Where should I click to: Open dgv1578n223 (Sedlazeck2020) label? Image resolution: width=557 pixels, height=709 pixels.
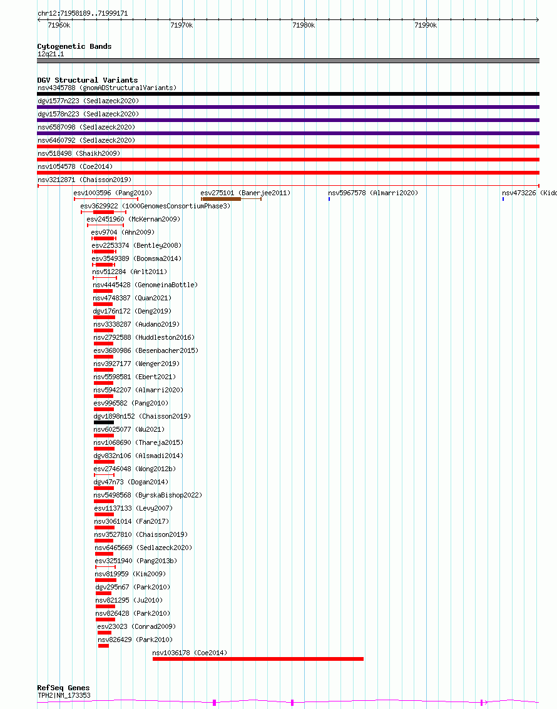pyautogui.click(x=88, y=114)
